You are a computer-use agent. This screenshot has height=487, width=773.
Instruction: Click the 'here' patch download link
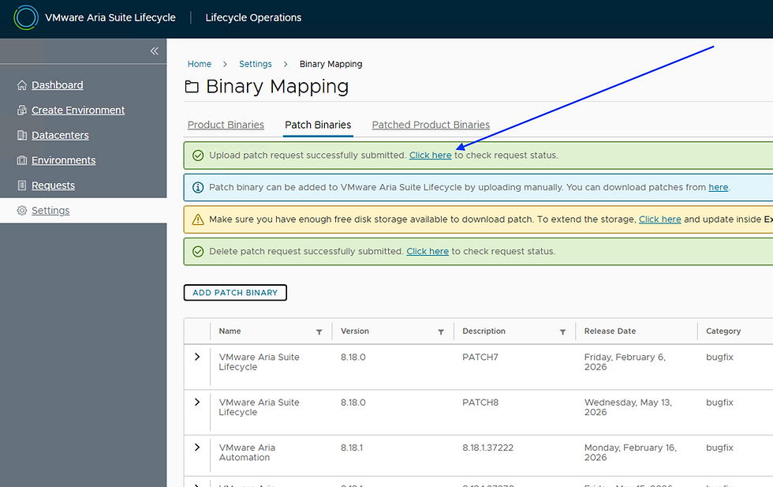(x=719, y=188)
